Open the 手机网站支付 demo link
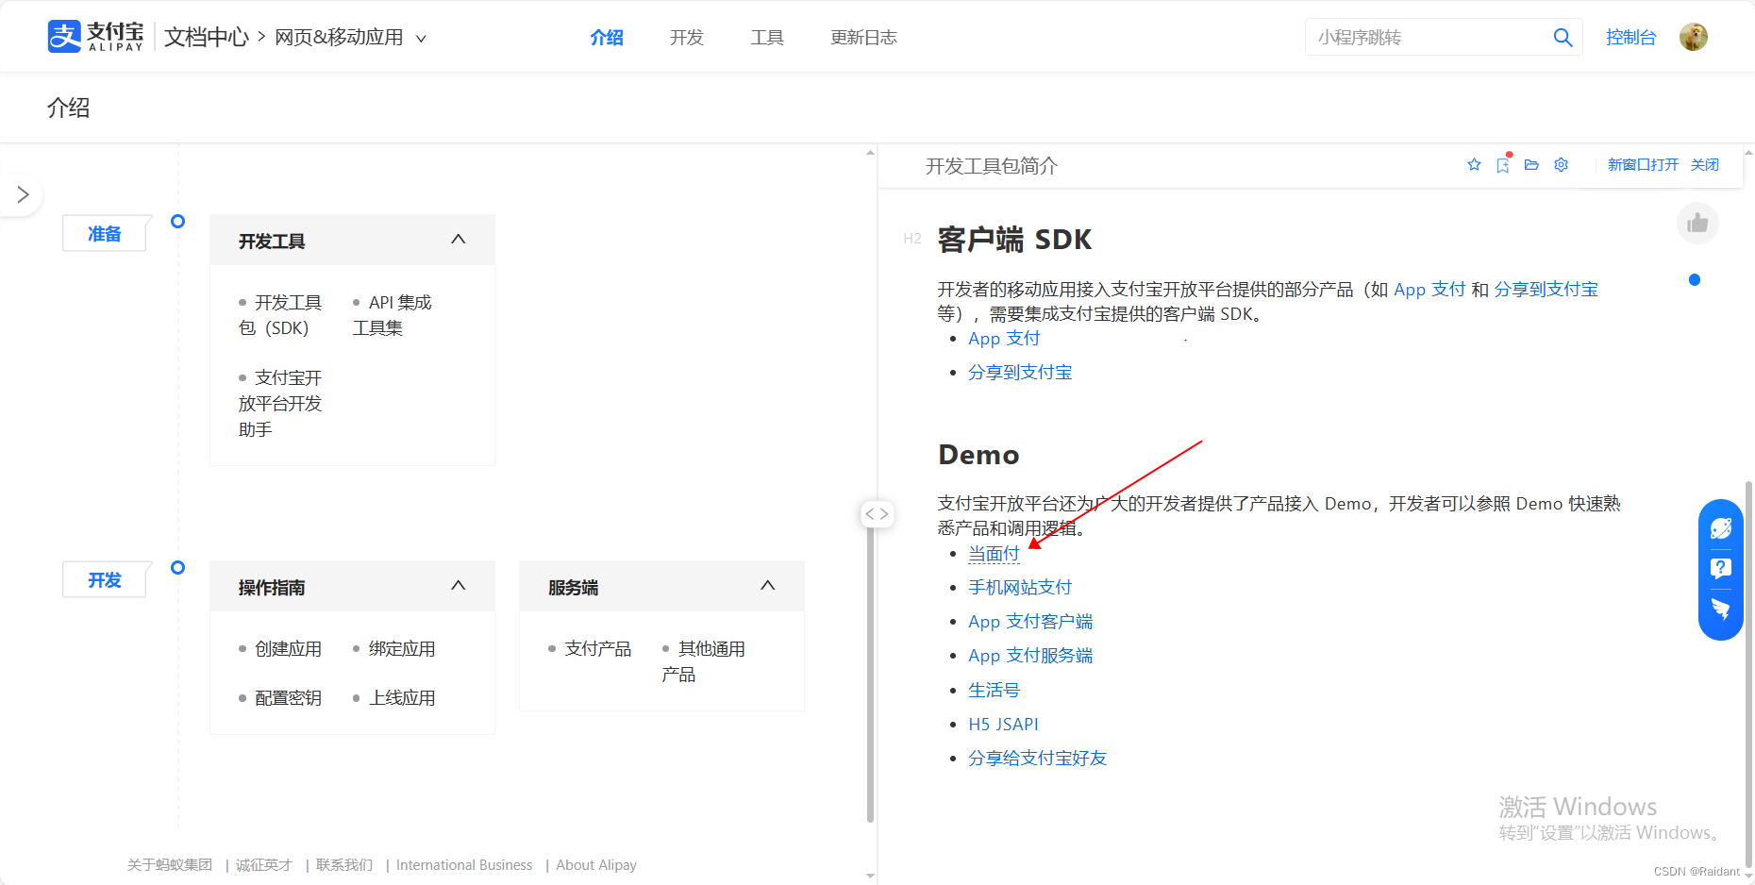The height and width of the screenshot is (885, 1755). tap(1020, 588)
